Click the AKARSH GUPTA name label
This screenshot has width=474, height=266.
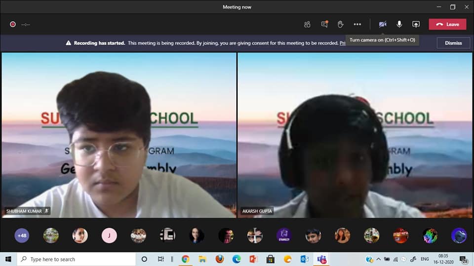point(257,211)
